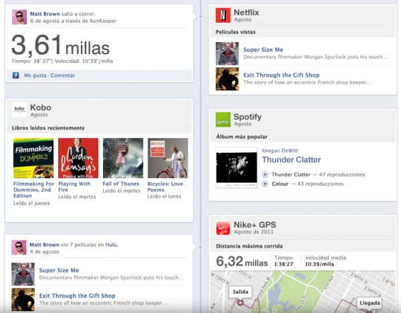
Task: Open the Super Size Me title in the Hulu post
Action: pos(59,270)
